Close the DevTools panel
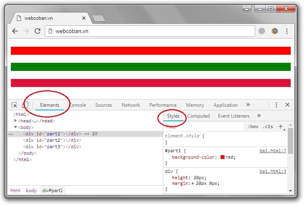 (287, 105)
